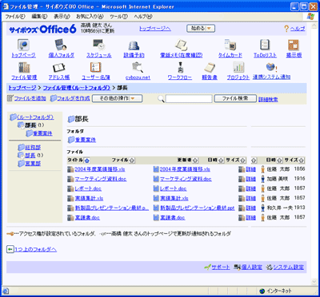Open the ユーザー名簿 icon

(x=95, y=67)
